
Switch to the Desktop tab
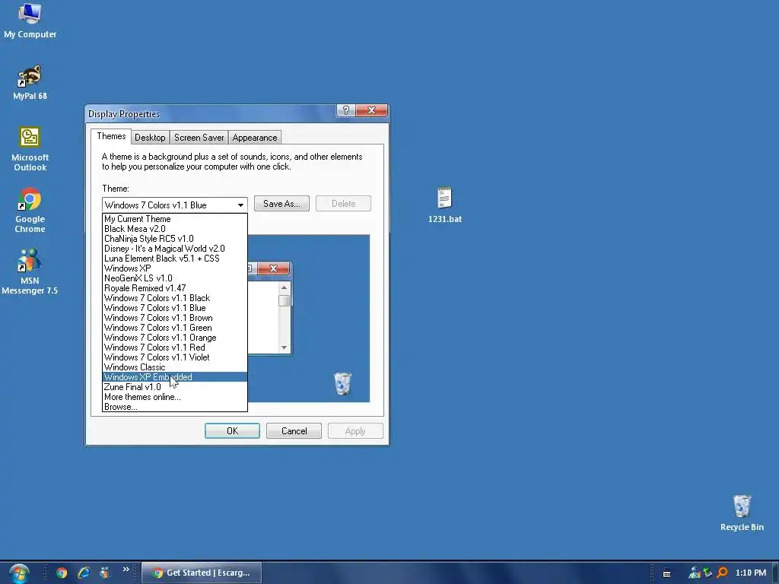pos(150,138)
